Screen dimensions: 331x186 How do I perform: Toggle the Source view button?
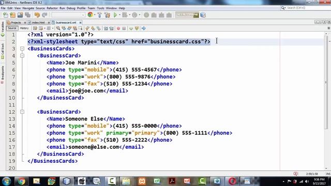click(12, 28)
